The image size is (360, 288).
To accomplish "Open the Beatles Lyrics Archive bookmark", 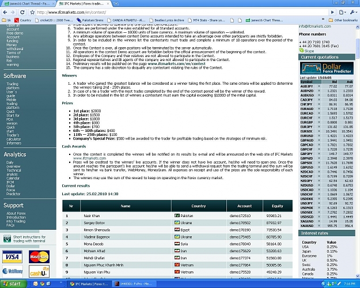I will (x=166, y=20).
